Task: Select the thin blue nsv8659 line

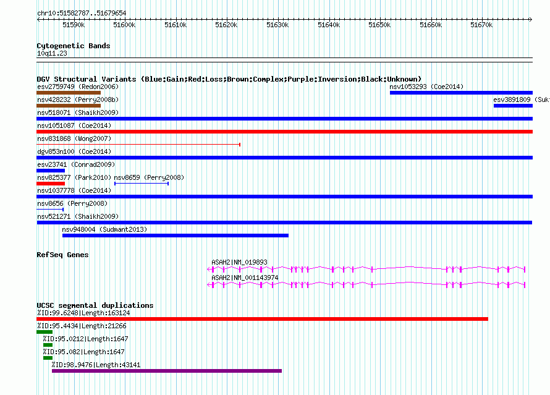Action: pos(142,184)
